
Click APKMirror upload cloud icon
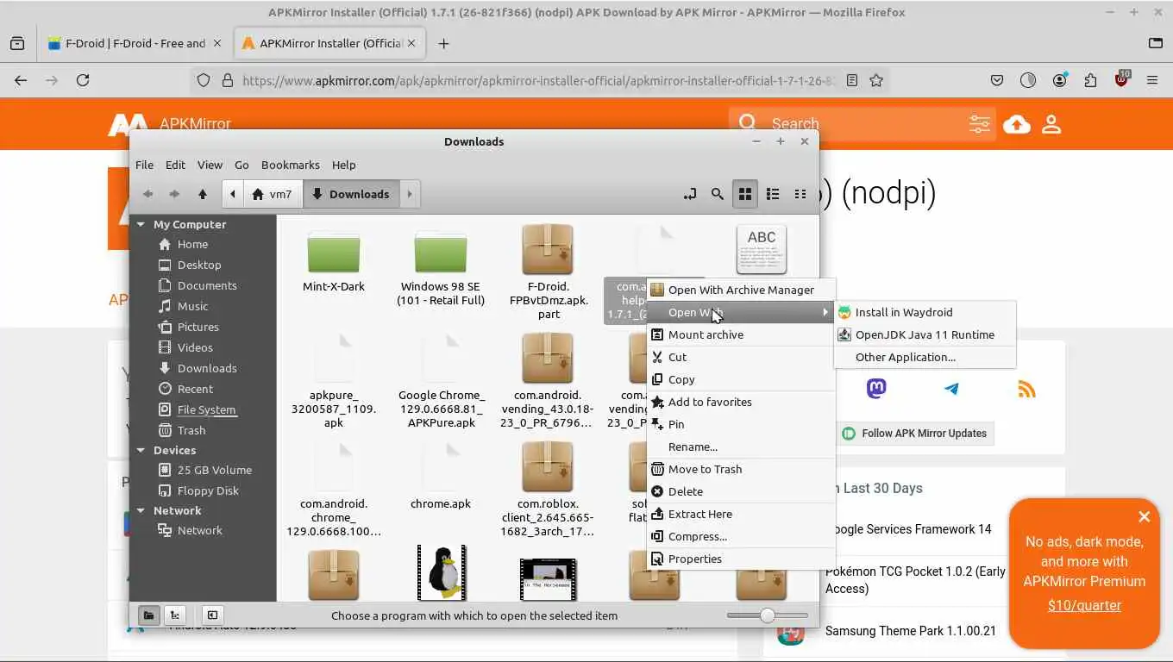pos(1017,124)
